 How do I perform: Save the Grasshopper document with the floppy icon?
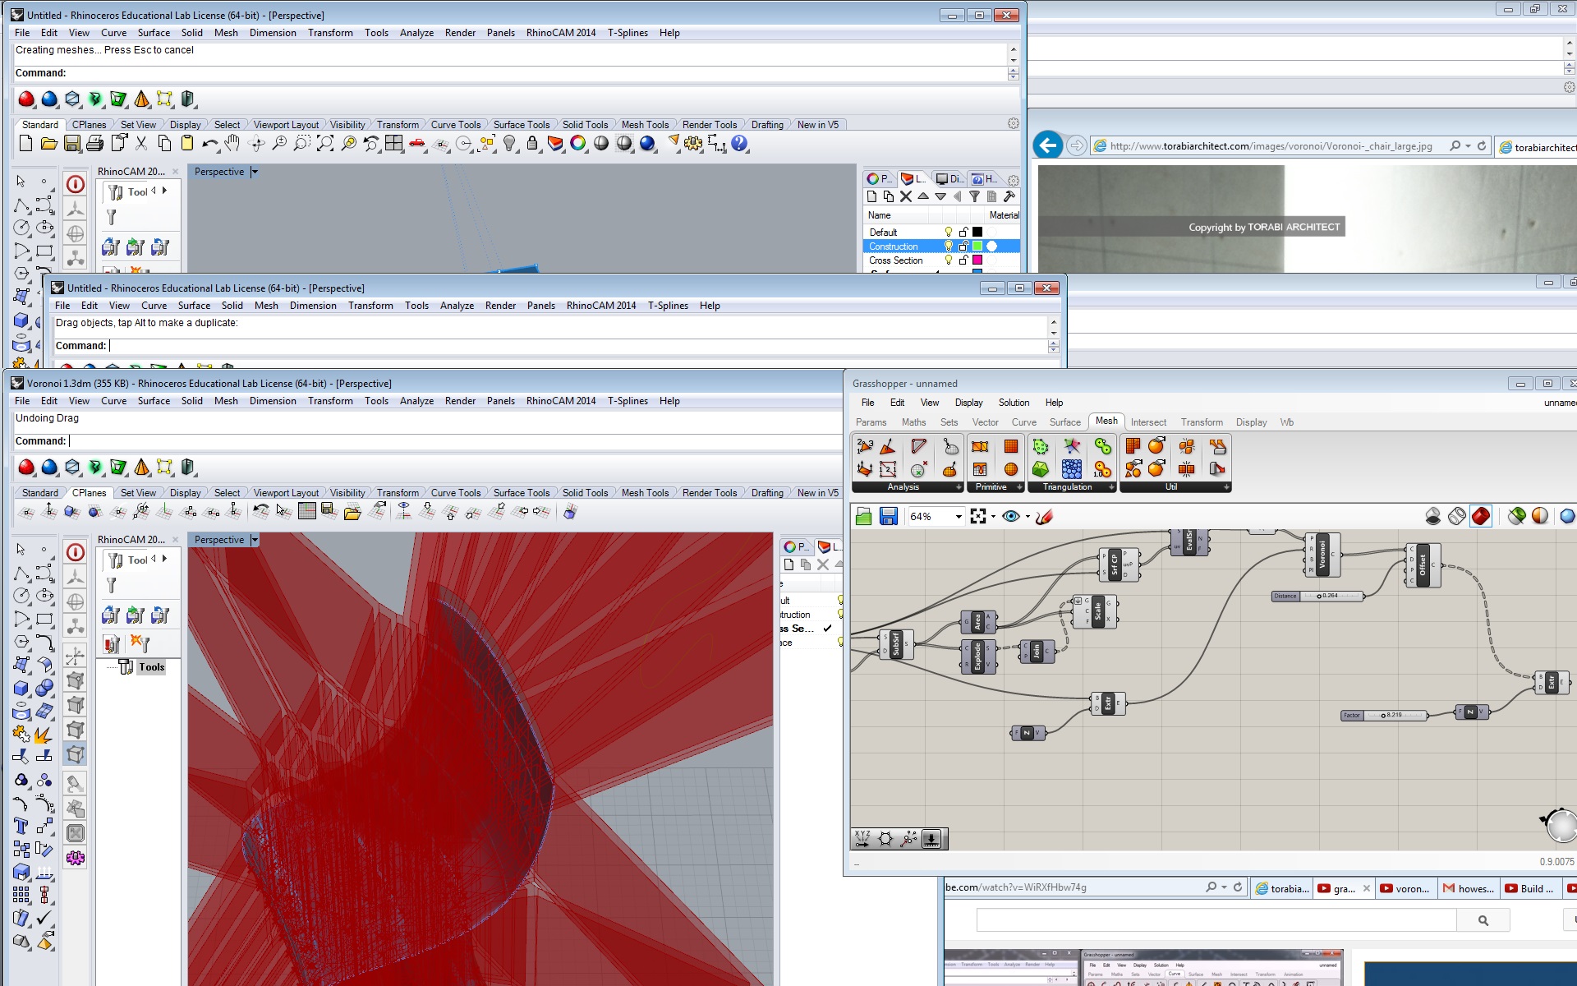[x=888, y=516]
